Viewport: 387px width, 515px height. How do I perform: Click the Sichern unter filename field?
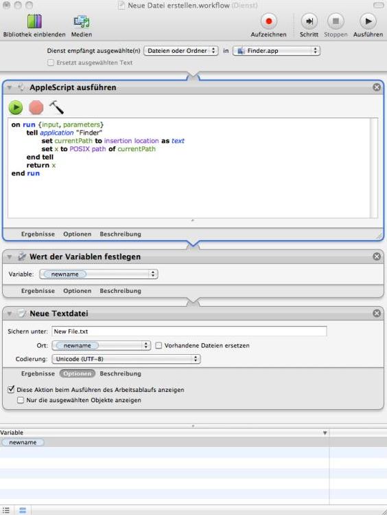[189, 331]
